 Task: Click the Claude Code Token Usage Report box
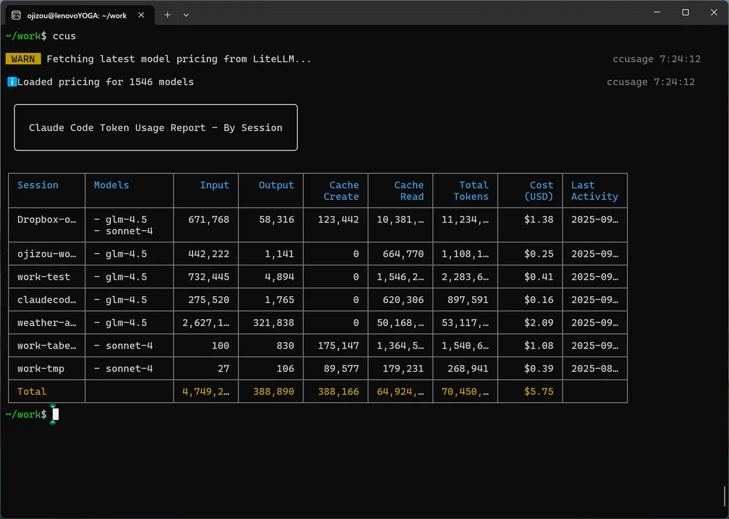(x=156, y=127)
